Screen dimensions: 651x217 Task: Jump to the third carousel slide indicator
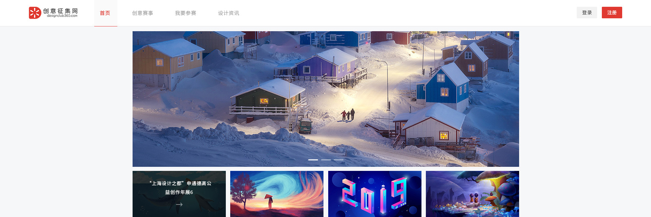pos(338,160)
